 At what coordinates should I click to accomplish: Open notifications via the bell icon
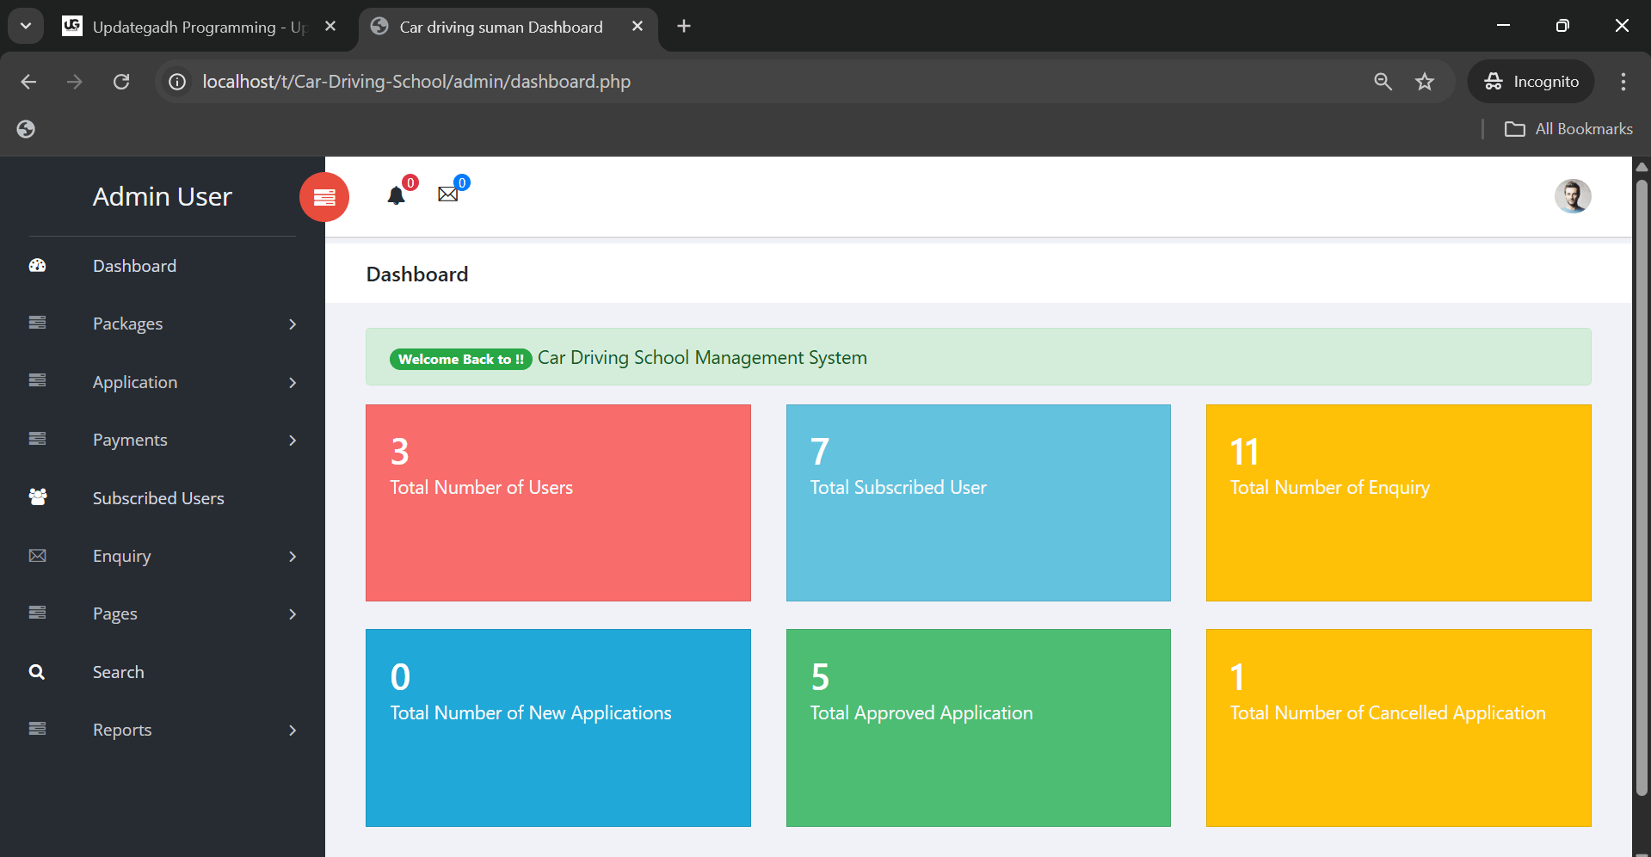[x=397, y=195]
